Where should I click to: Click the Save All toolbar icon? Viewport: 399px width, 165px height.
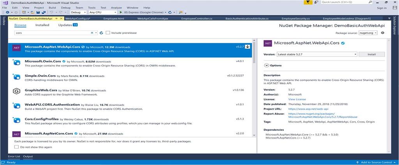pos(44,12)
